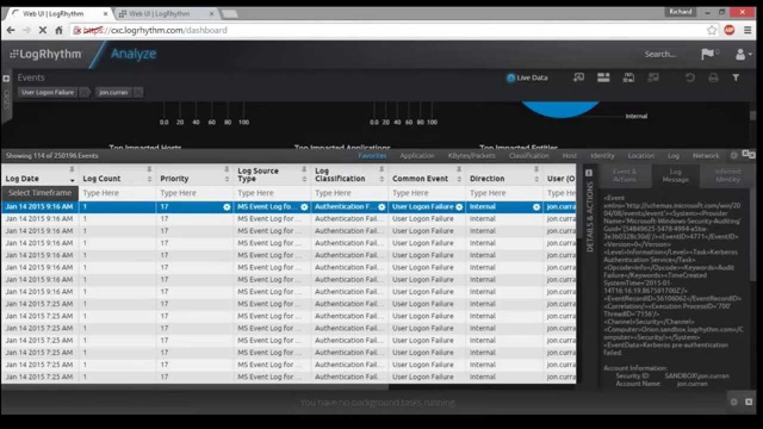The width and height of the screenshot is (763, 429).
Task: Open the alarms flag icon
Action: tap(706, 54)
